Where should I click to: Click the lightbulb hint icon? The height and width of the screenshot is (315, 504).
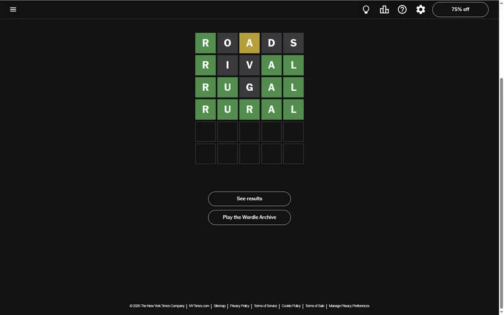tap(366, 9)
